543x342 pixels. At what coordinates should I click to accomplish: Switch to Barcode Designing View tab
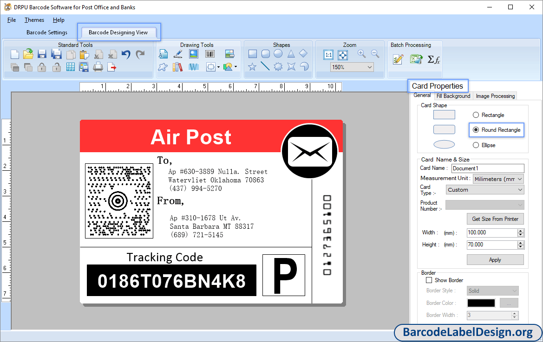[x=118, y=32]
